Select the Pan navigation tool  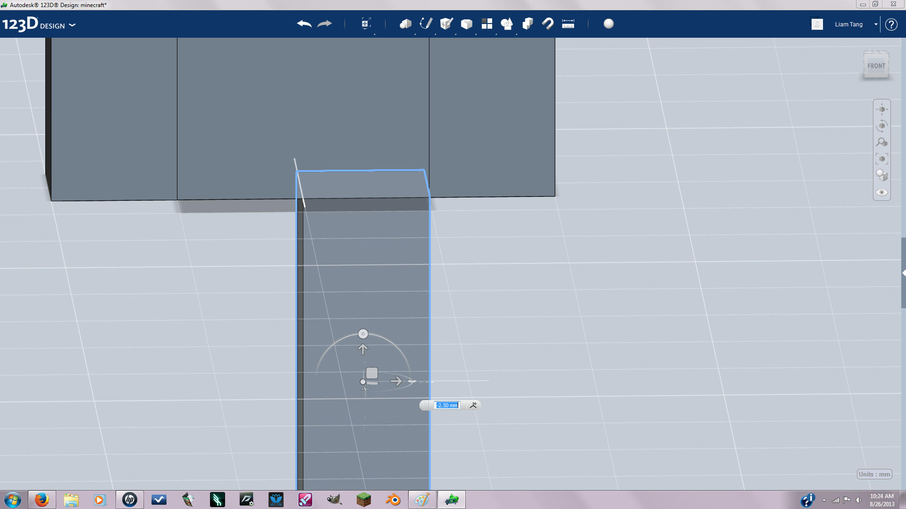pos(882,109)
